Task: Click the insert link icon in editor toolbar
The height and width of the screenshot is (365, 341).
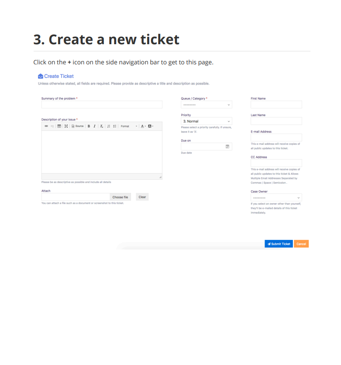Action: tap(46, 126)
